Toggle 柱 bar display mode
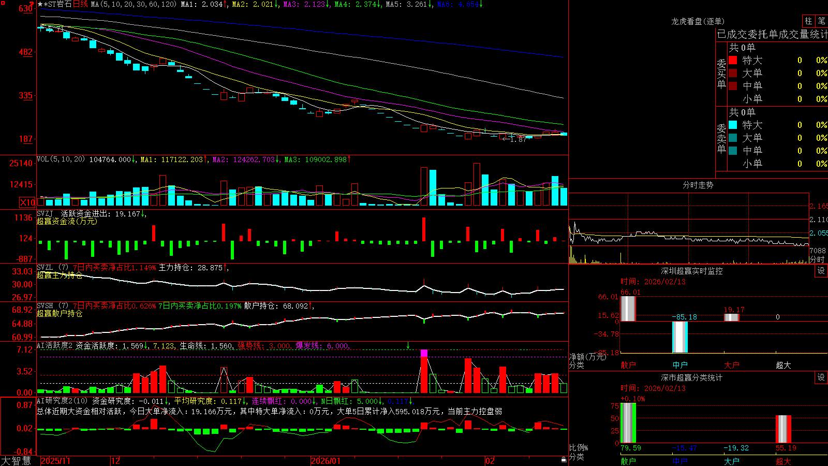The height and width of the screenshot is (466, 828). (808, 21)
